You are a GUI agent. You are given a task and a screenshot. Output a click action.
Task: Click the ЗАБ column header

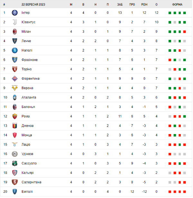pyautogui.click(x=120, y=5)
